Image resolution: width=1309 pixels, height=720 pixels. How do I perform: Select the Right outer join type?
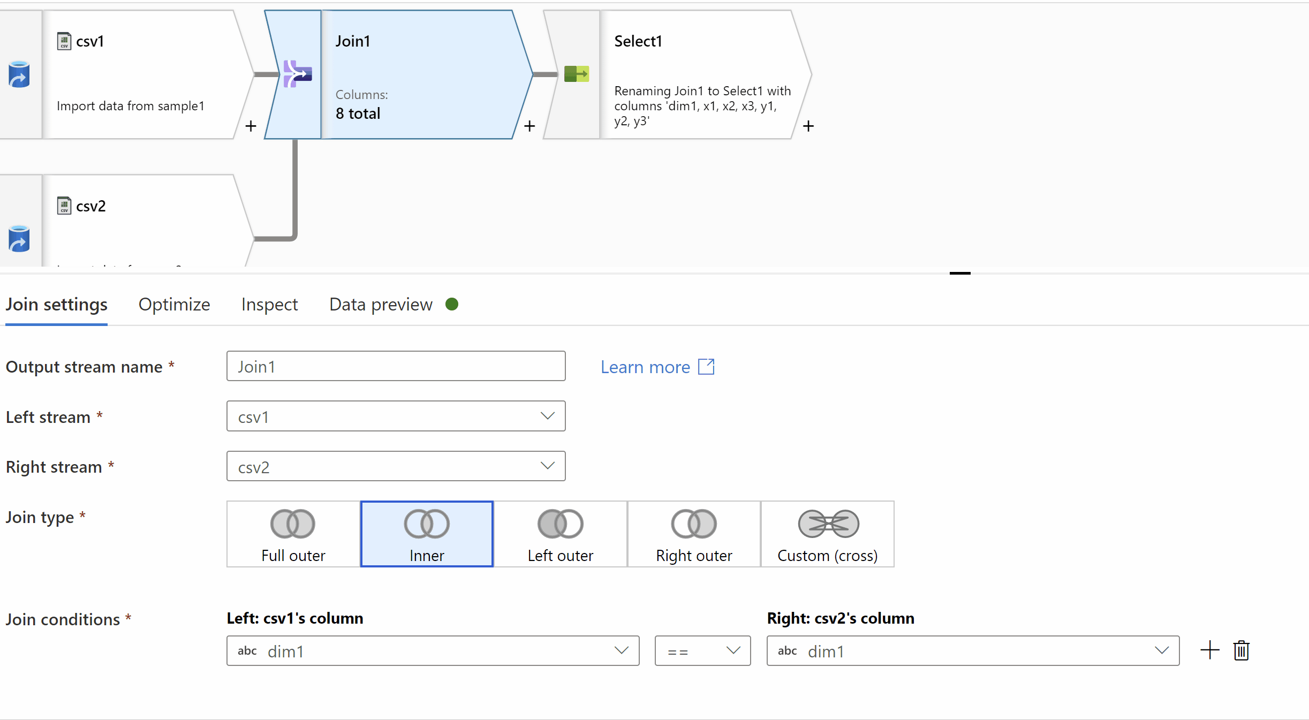694,534
